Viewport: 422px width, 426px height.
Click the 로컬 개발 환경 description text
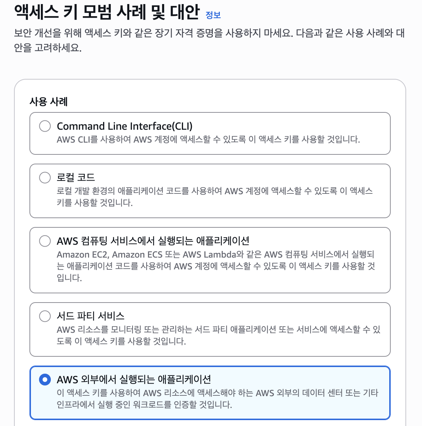214,197
